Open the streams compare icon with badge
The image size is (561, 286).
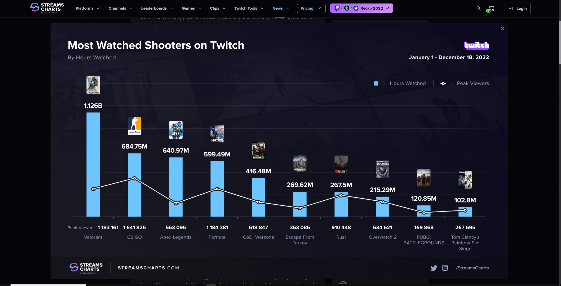[x=490, y=9]
